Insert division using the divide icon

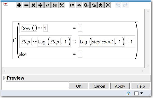tap(40, 5)
